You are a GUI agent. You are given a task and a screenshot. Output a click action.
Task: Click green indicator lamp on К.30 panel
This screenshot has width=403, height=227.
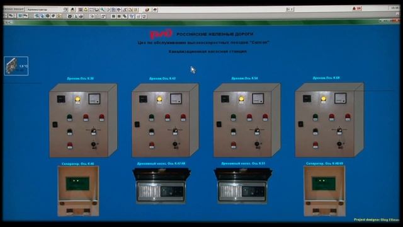(69, 118)
